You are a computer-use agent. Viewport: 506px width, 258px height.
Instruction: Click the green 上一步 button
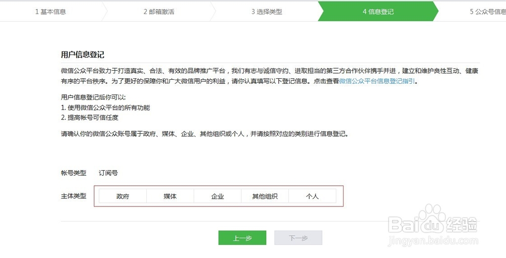click(242, 238)
